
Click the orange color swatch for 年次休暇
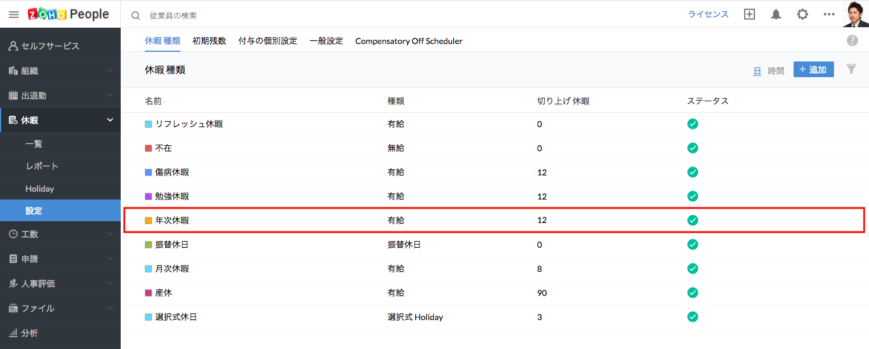(148, 221)
